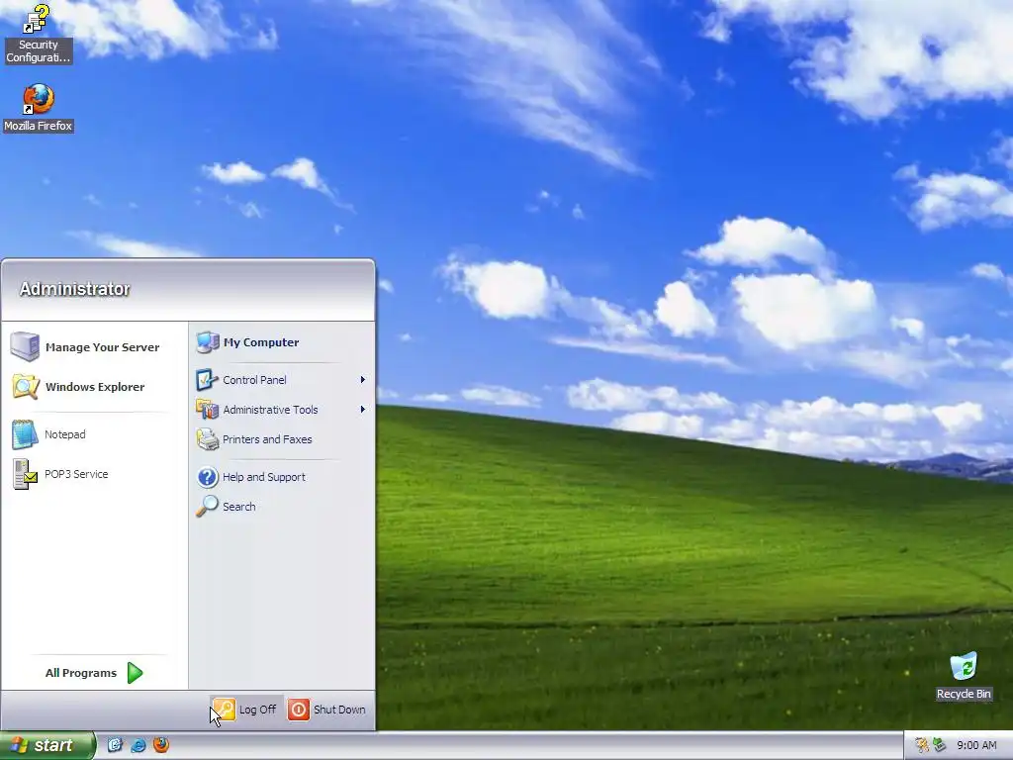Select Windows Explorer menu entry text

click(x=95, y=387)
